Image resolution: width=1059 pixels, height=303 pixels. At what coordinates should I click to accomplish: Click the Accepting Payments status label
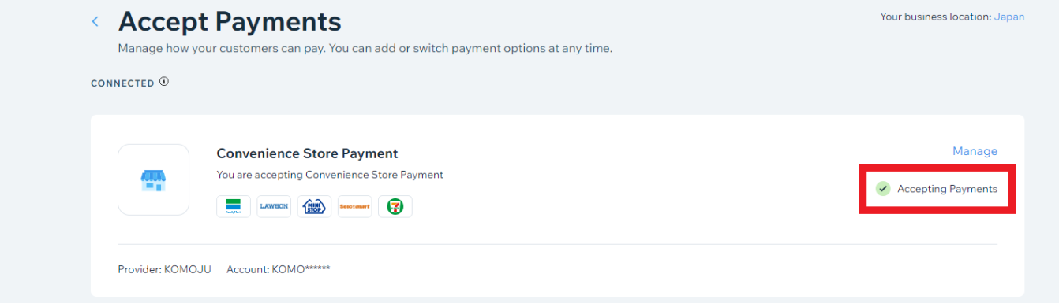(947, 189)
